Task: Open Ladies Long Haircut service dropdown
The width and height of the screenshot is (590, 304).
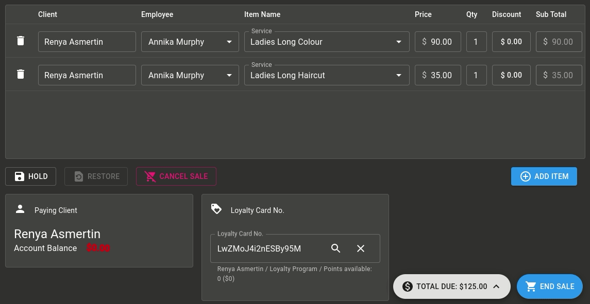Action: click(x=327, y=75)
